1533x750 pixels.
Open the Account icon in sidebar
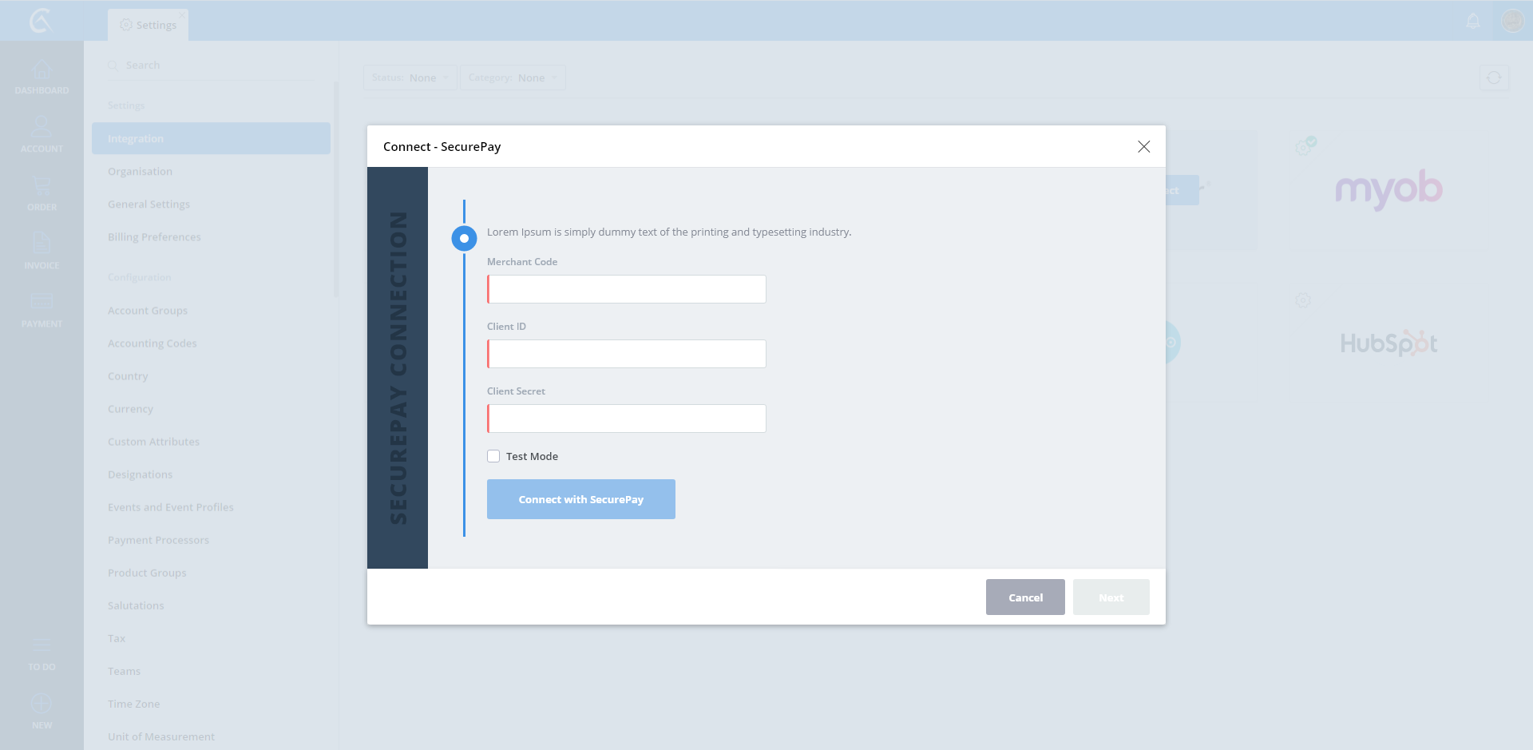point(42,129)
